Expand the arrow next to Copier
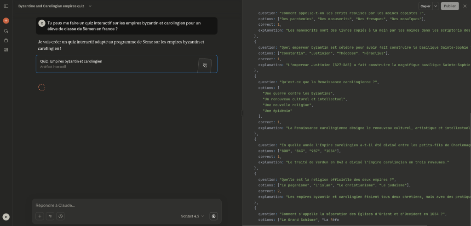 pyautogui.click(x=435, y=6)
